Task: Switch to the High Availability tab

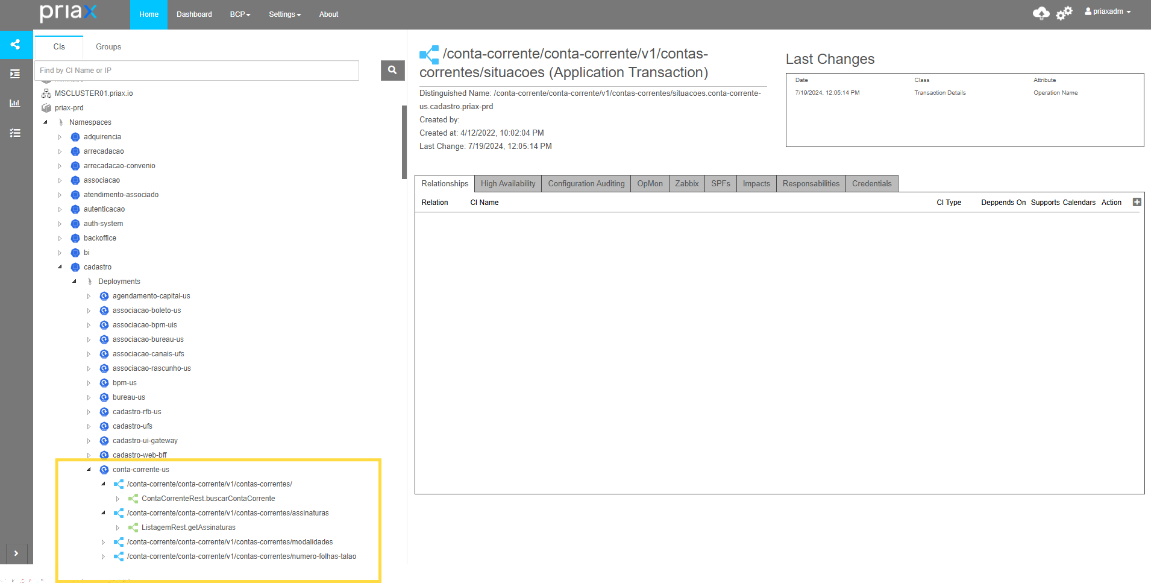Action: (x=508, y=184)
